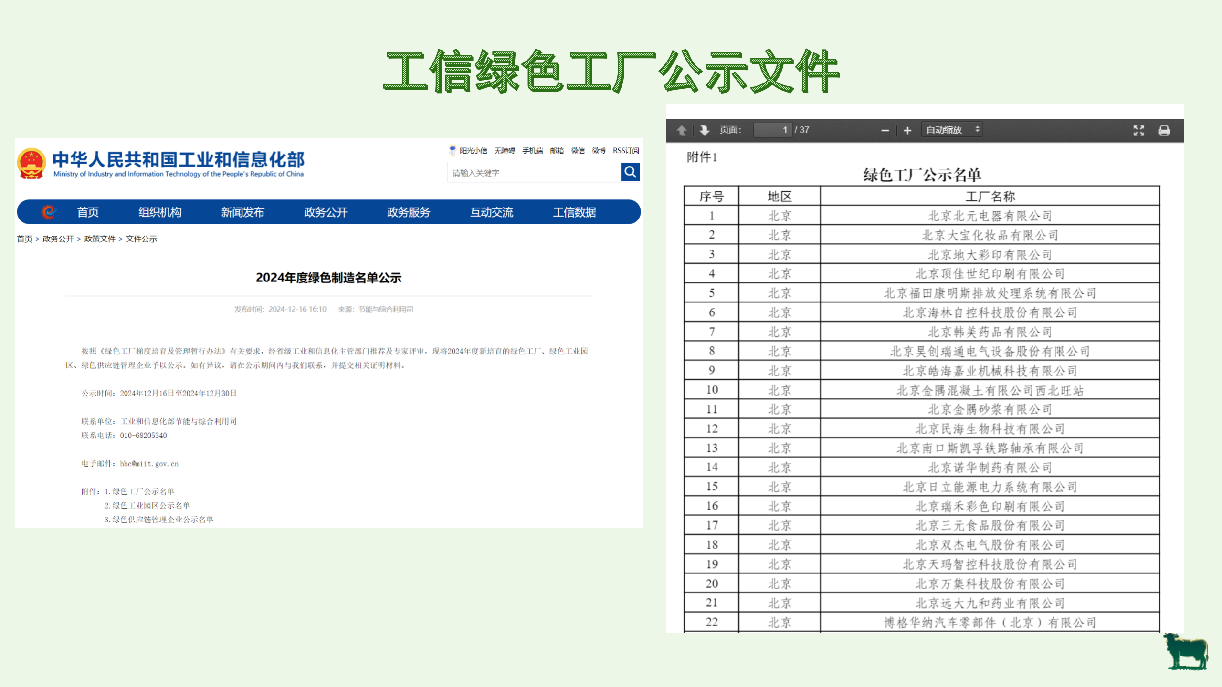
Task: Click table cell 博格华纳汽车零部件（北京）有限公司
Action: coord(990,623)
